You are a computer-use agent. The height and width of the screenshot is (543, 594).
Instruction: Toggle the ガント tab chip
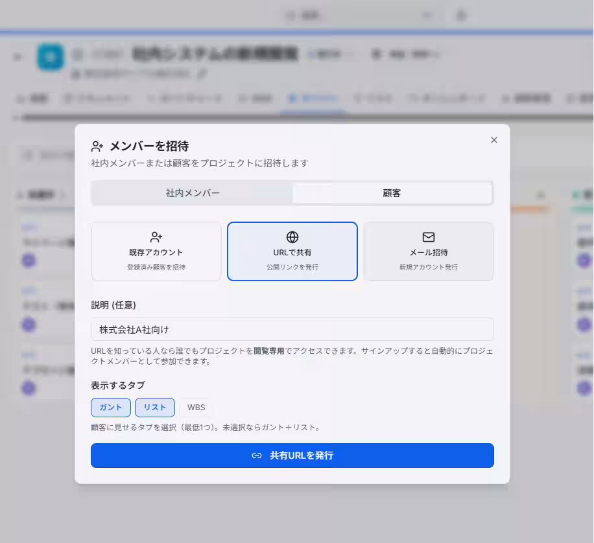tap(111, 408)
